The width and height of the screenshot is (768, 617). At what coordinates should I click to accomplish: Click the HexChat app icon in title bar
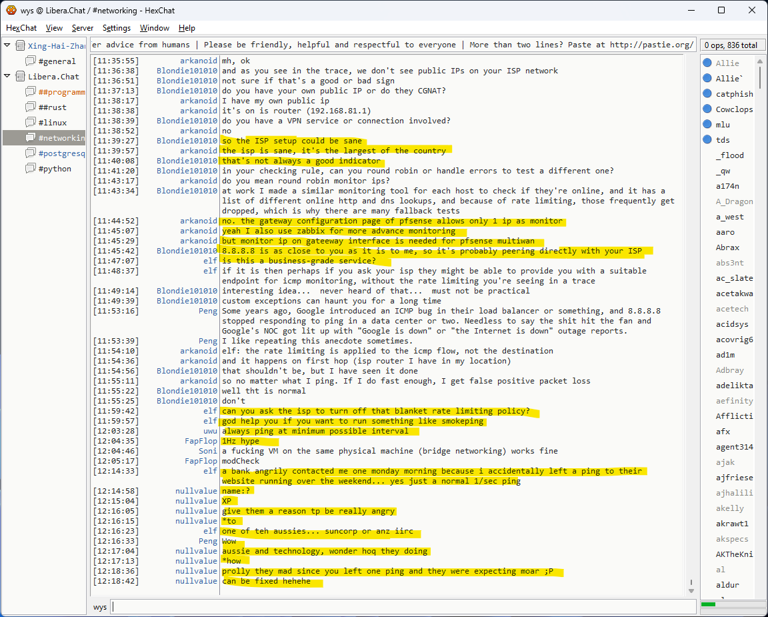[x=11, y=10]
